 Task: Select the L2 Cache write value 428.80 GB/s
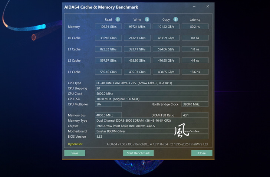click(x=137, y=60)
